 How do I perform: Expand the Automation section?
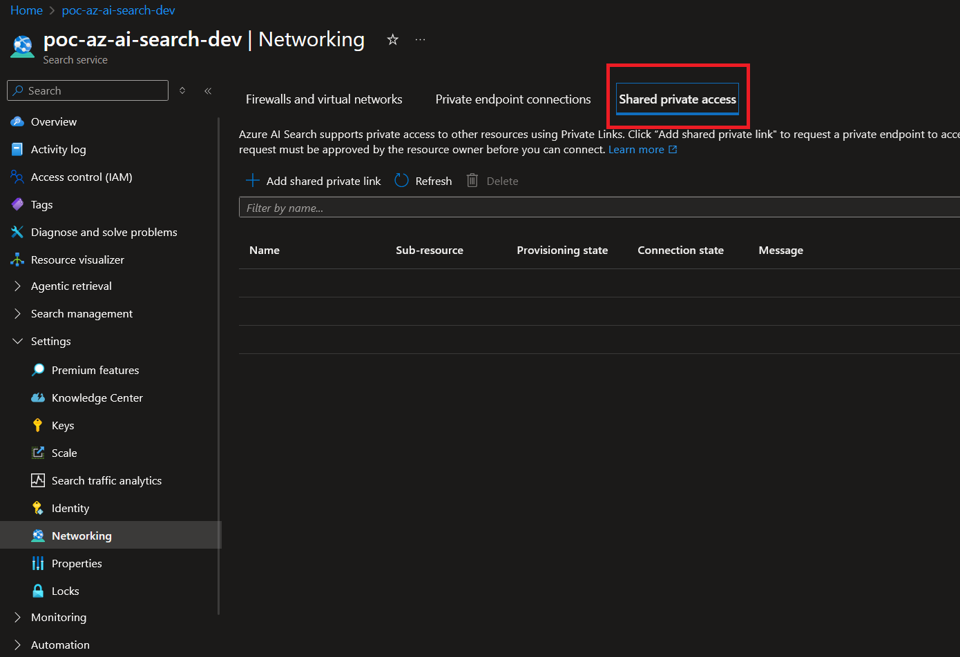[x=17, y=645]
